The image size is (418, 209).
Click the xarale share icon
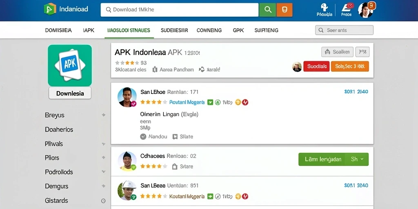click(x=202, y=69)
